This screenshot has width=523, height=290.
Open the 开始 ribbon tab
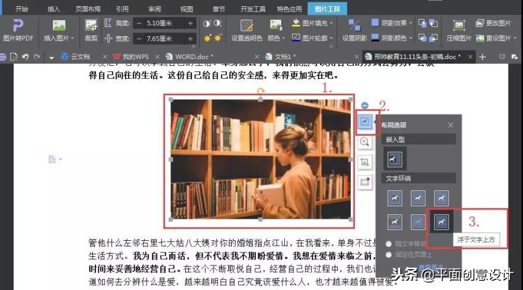point(22,9)
